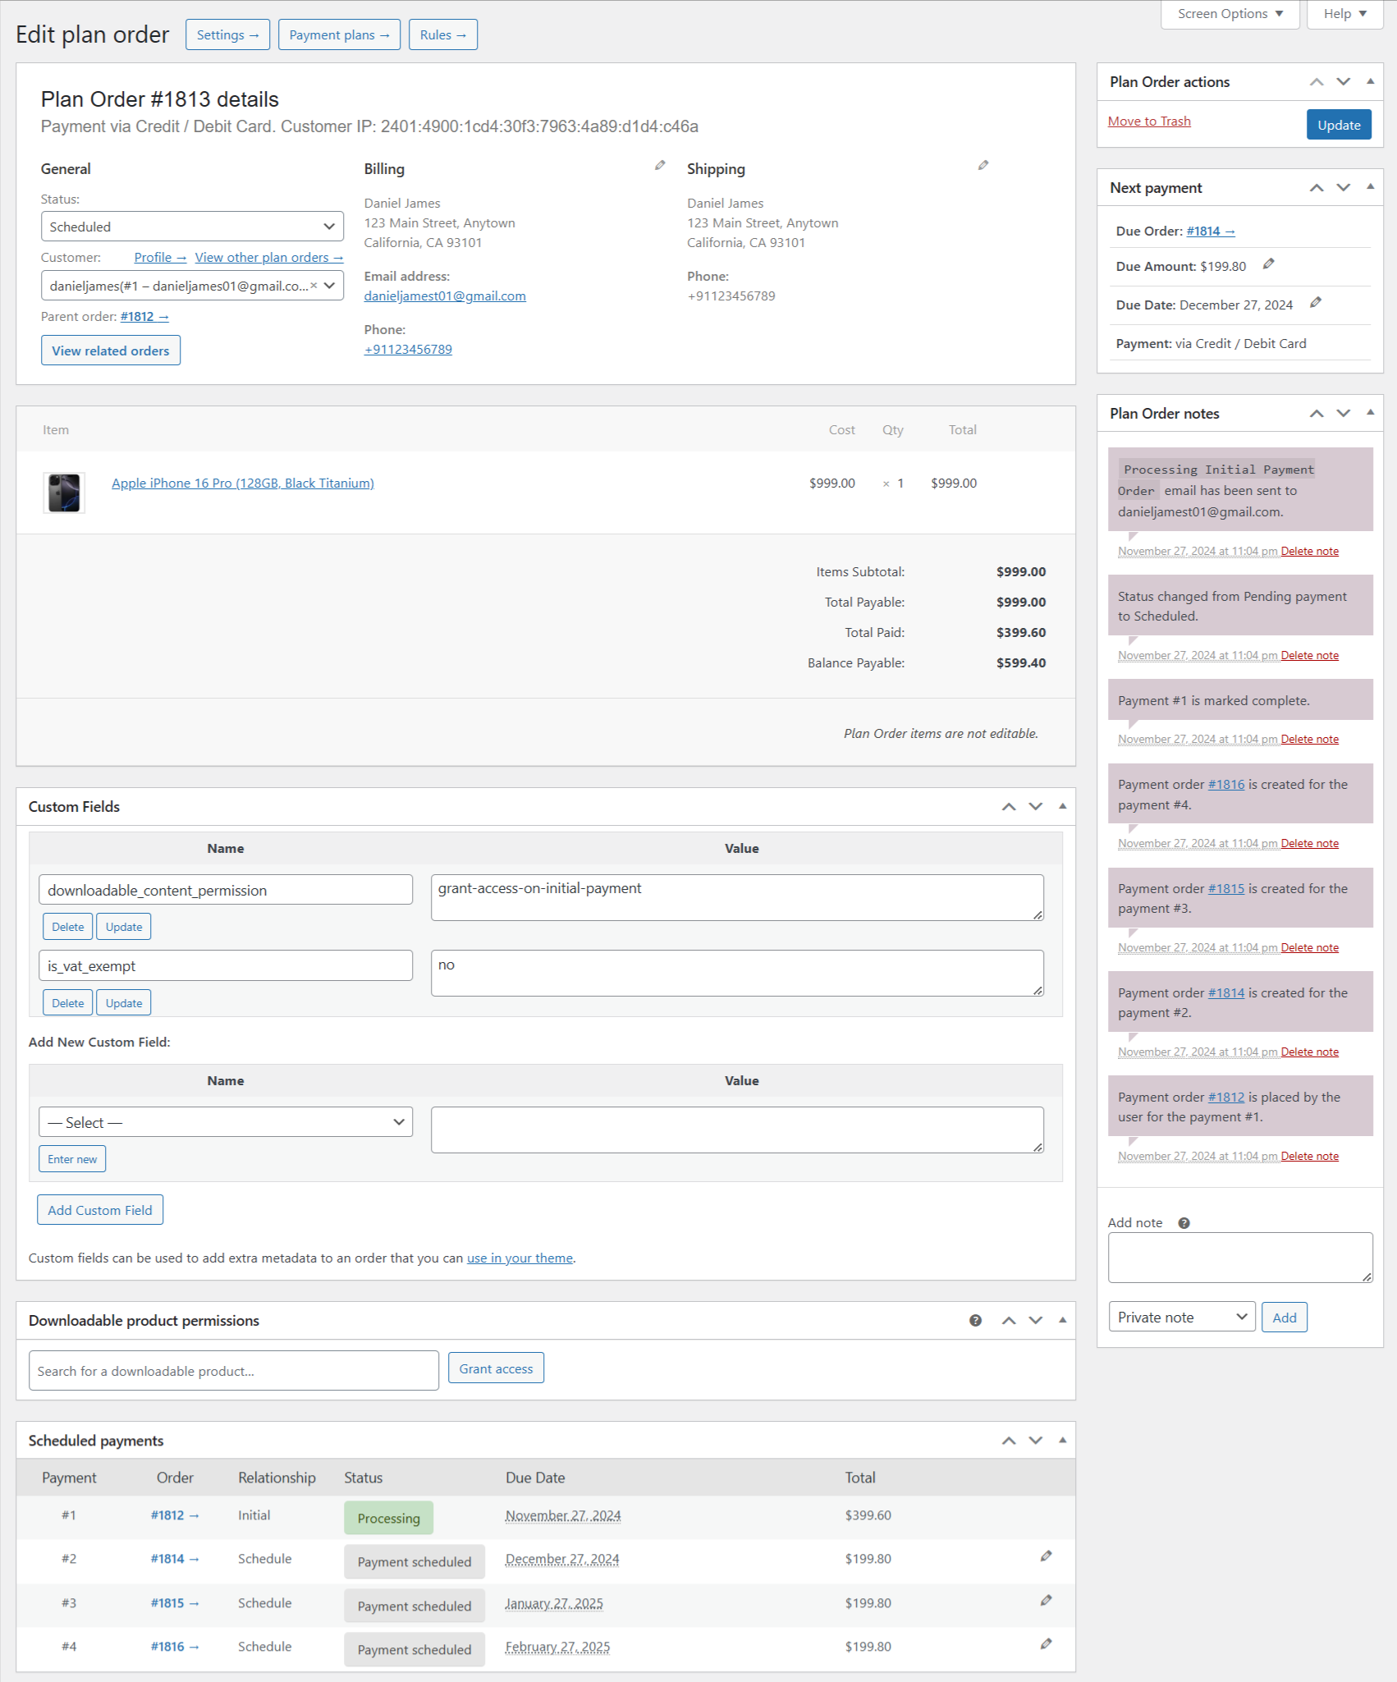Viewport: 1397px width, 1682px height.
Task: Move Next payment panel up
Action: (x=1317, y=187)
